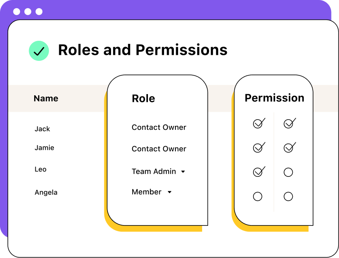This screenshot has height=258, width=339.
Task: Uncheck Jack's first permission checkbox
Action: (x=258, y=124)
